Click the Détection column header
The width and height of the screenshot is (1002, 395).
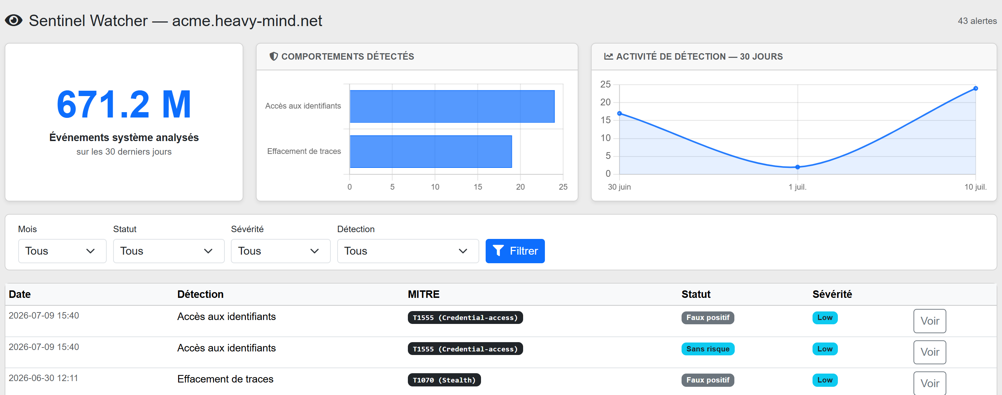point(200,294)
